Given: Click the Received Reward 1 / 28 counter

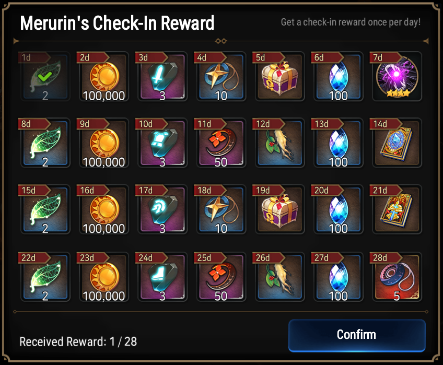Looking at the screenshot, I should (78, 342).
